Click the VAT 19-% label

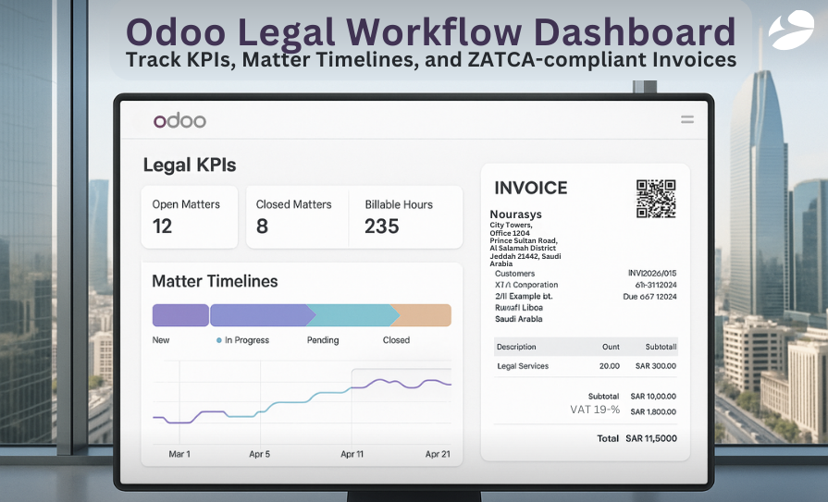(x=595, y=410)
